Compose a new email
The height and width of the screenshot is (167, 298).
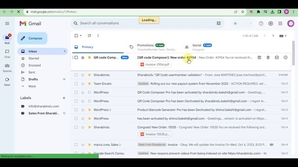pyautogui.click(x=32, y=38)
